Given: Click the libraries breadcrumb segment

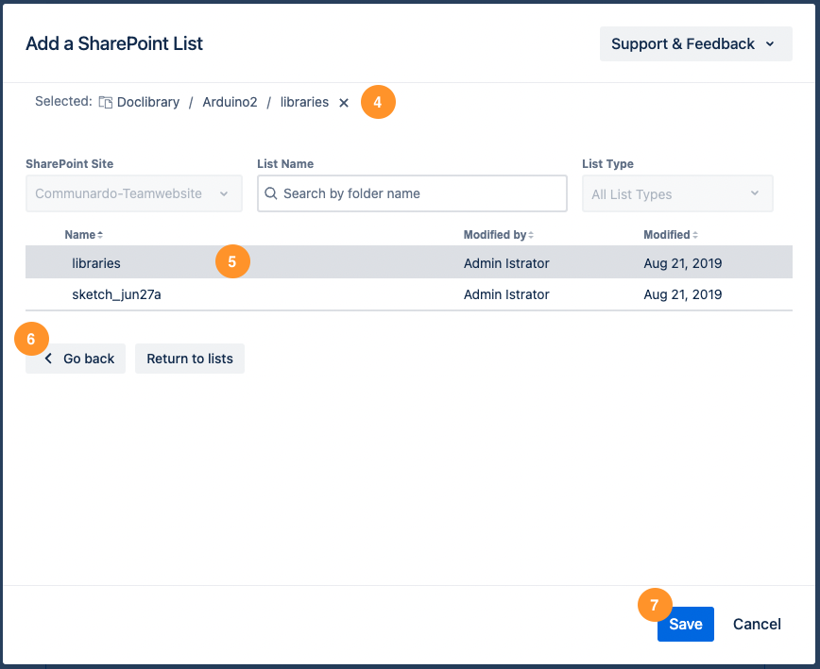Looking at the screenshot, I should coord(304,102).
